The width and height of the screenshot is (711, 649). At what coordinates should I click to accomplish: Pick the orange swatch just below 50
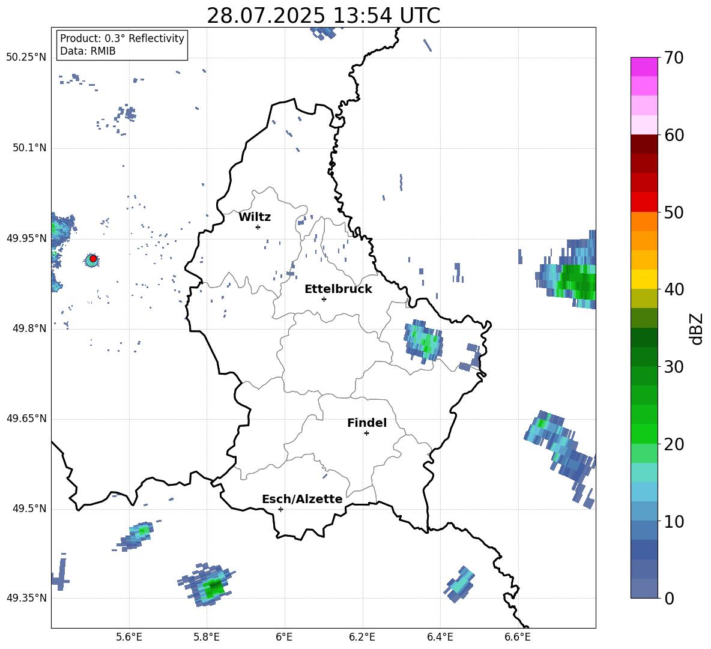(644, 221)
